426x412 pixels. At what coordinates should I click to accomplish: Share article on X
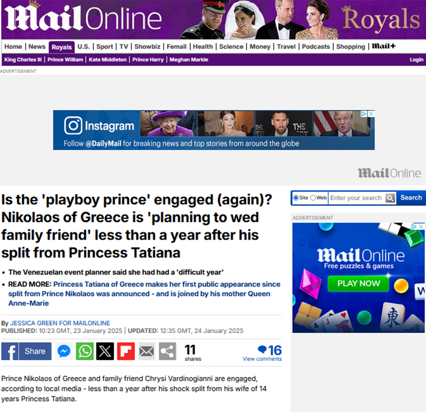105,351
